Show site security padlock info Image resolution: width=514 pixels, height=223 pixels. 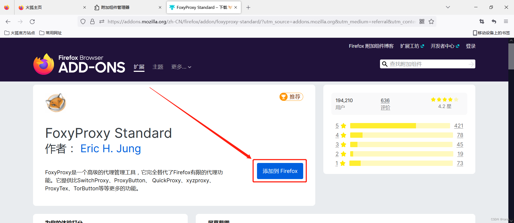click(92, 22)
